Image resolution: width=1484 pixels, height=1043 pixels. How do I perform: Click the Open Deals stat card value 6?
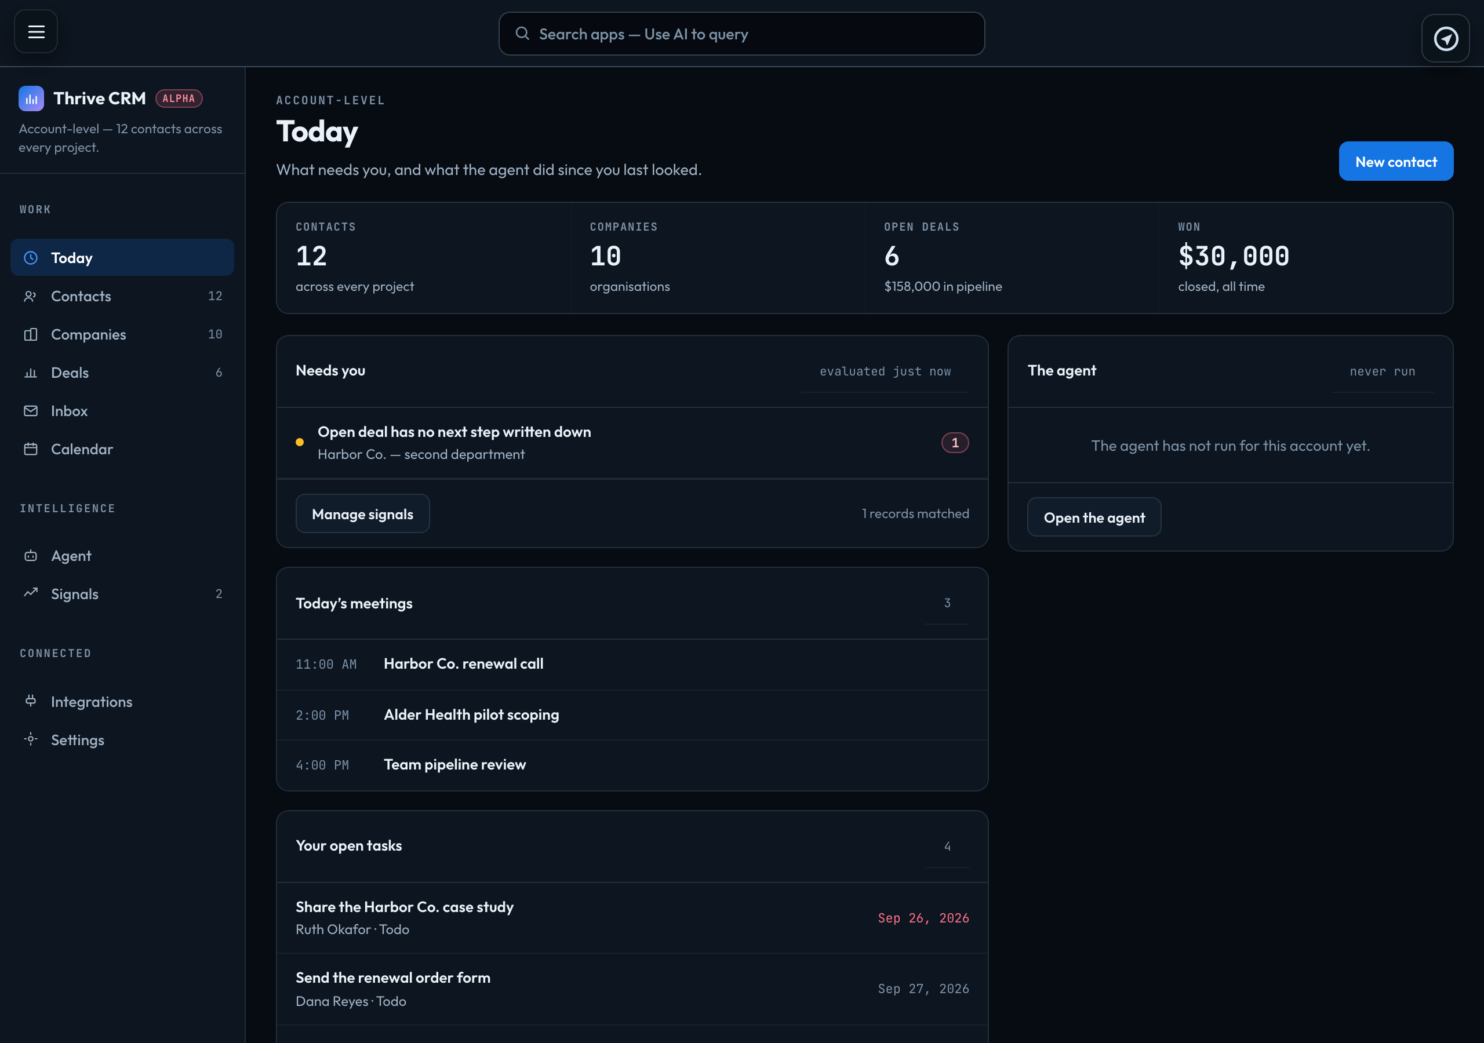[892, 257]
